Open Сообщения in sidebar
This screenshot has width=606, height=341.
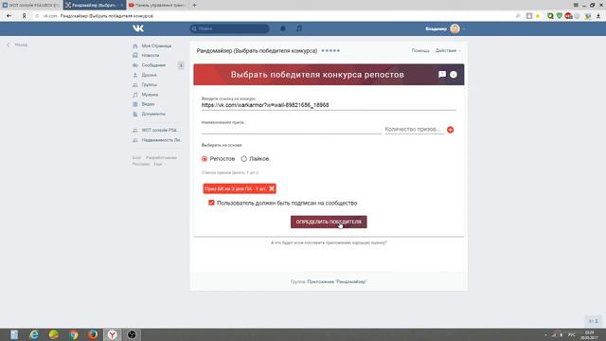[153, 65]
